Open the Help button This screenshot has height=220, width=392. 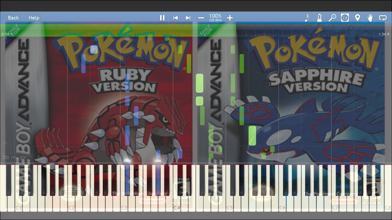34,18
